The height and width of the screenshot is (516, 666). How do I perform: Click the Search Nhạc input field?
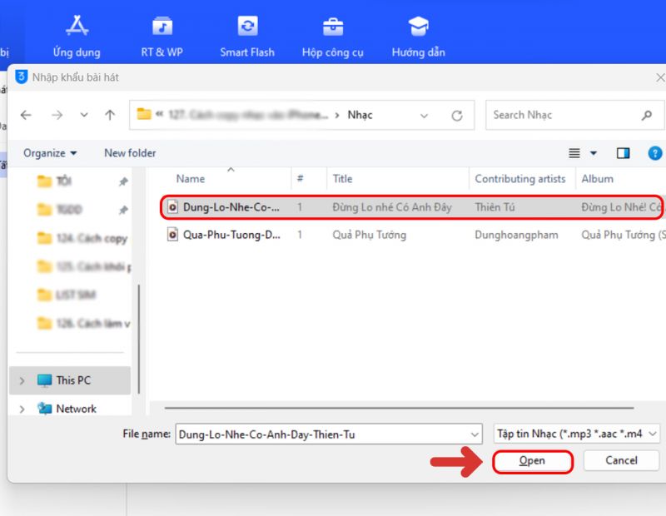point(562,116)
